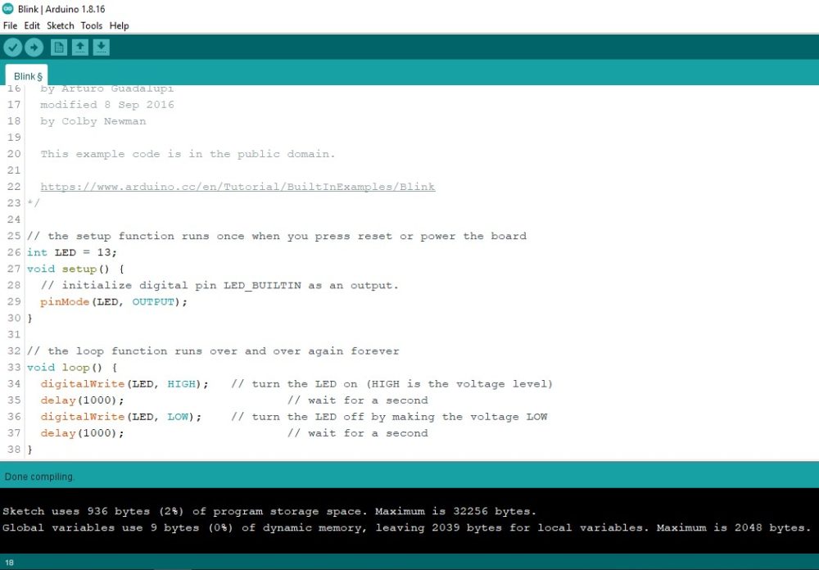This screenshot has width=819, height=570.
Task: Open a sketch using the up-arrow icon
Action: click(79, 47)
